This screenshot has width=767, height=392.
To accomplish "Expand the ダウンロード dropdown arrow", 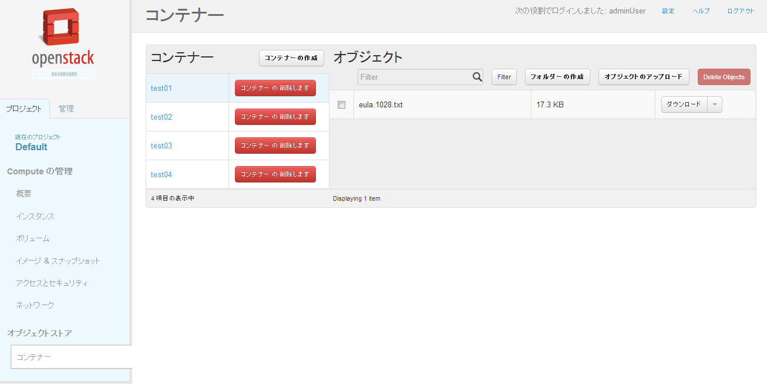I will tap(715, 104).
